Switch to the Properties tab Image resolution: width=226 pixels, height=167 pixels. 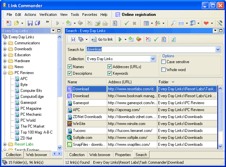[123, 155]
